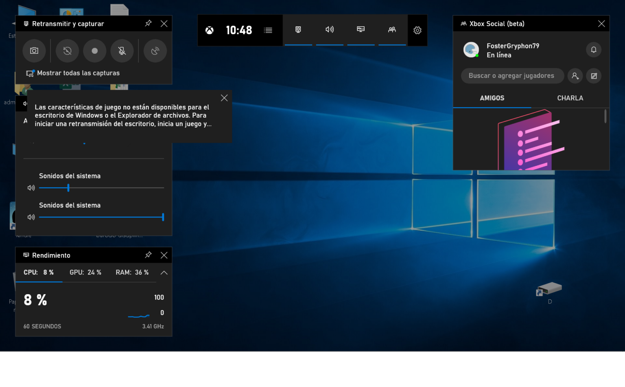Screen dimensions: 625x387
Task: Open notifications bell in Xbox Social
Action: point(594,50)
